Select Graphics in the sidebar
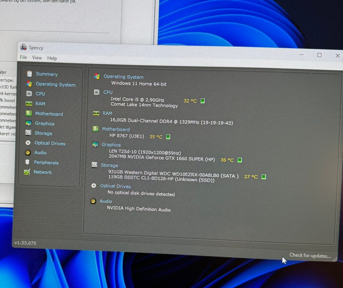The height and width of the screenshot is (288, 343). pos(45,123)
